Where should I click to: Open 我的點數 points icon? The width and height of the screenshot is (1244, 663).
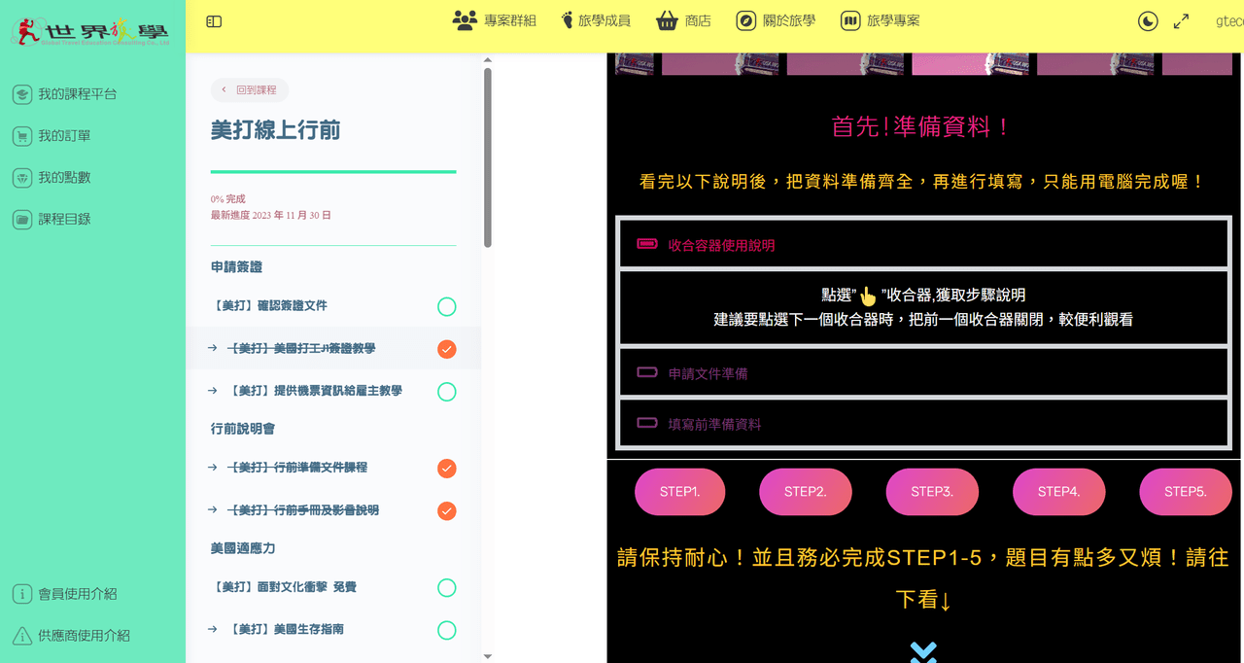[21, 178]
